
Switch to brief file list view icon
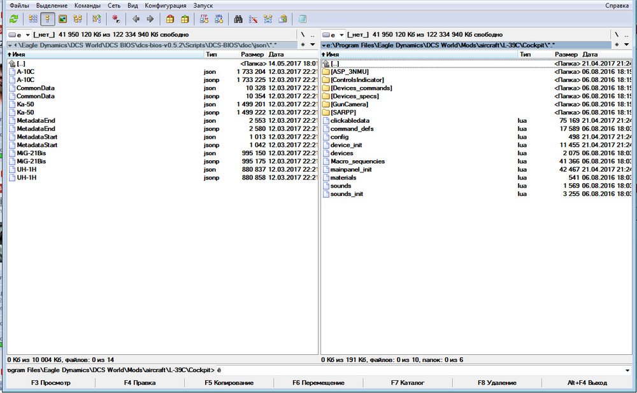pyautogui.click(x=33, y=18)
